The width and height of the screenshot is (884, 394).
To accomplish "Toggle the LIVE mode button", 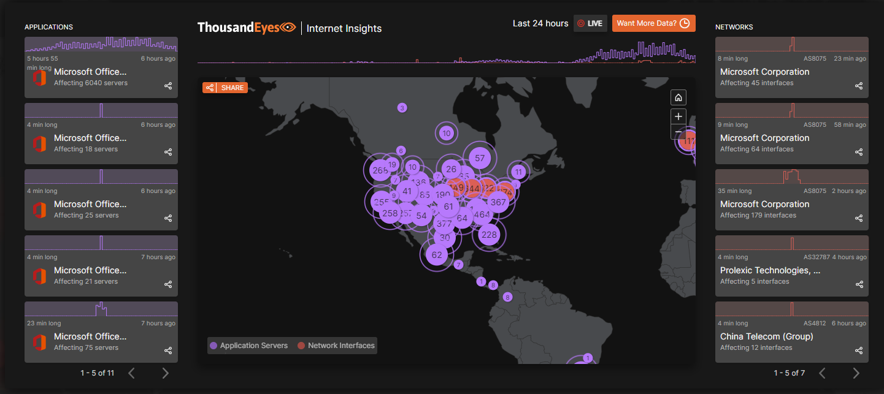I will coord(590,23).
